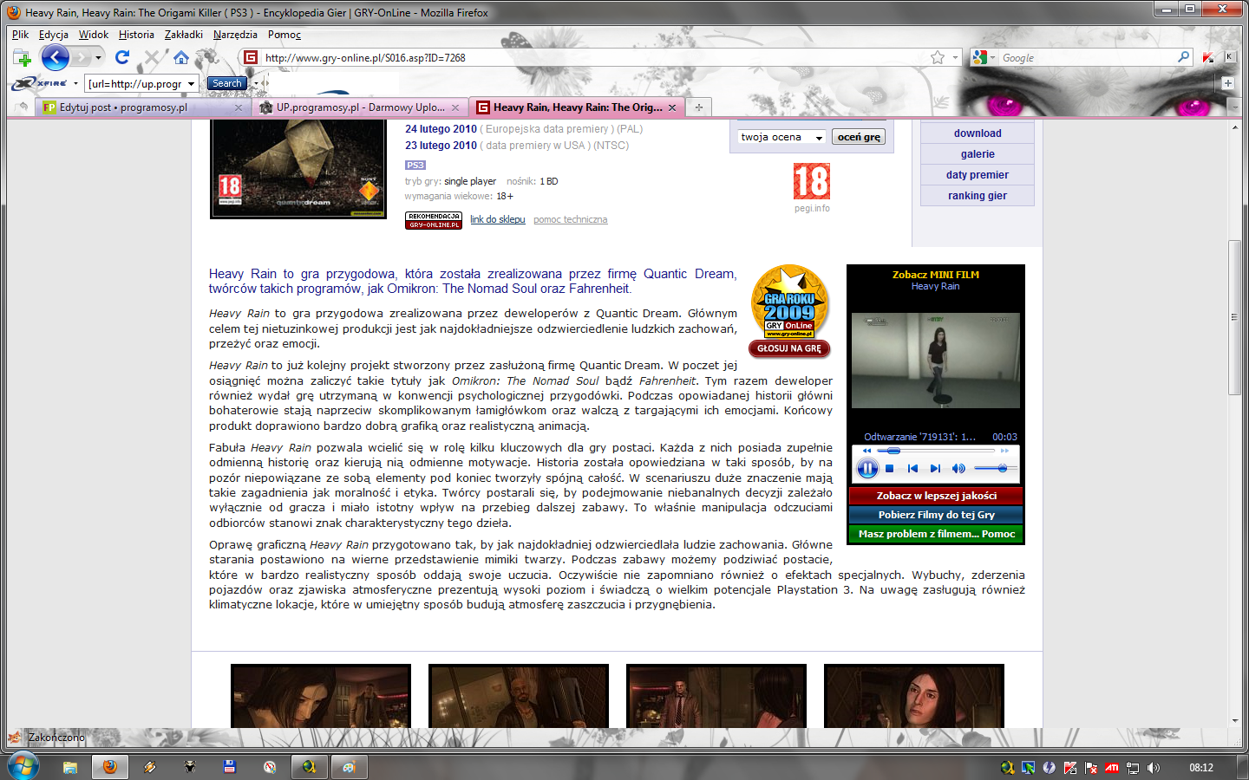Screen dimensions: 1249x780
Task: Click the Xfire toolbar logo
Action: (x=40, y=83)
